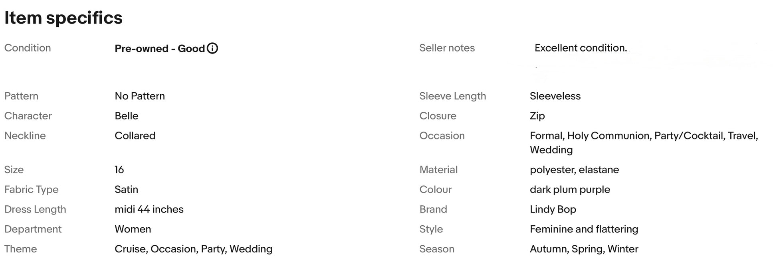The image size is (777, 268).
Task: Select the Autumn, Spring, Winter season value
Action: 584,249
